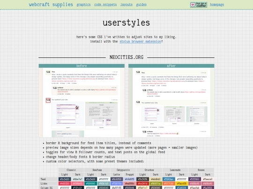This screenshot has width=253, height=189.
Task: Click the buy me a coffee badge
Action: tap(199, 5)
